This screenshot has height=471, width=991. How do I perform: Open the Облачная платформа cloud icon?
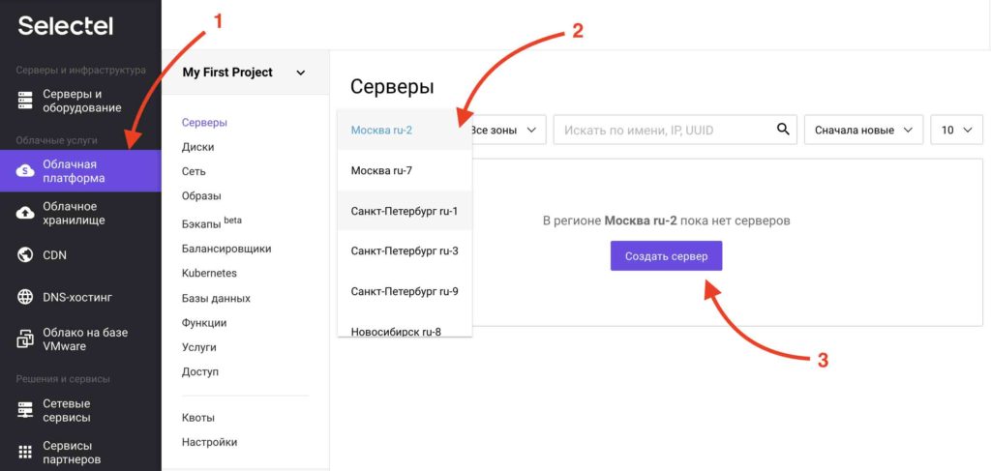24,171
